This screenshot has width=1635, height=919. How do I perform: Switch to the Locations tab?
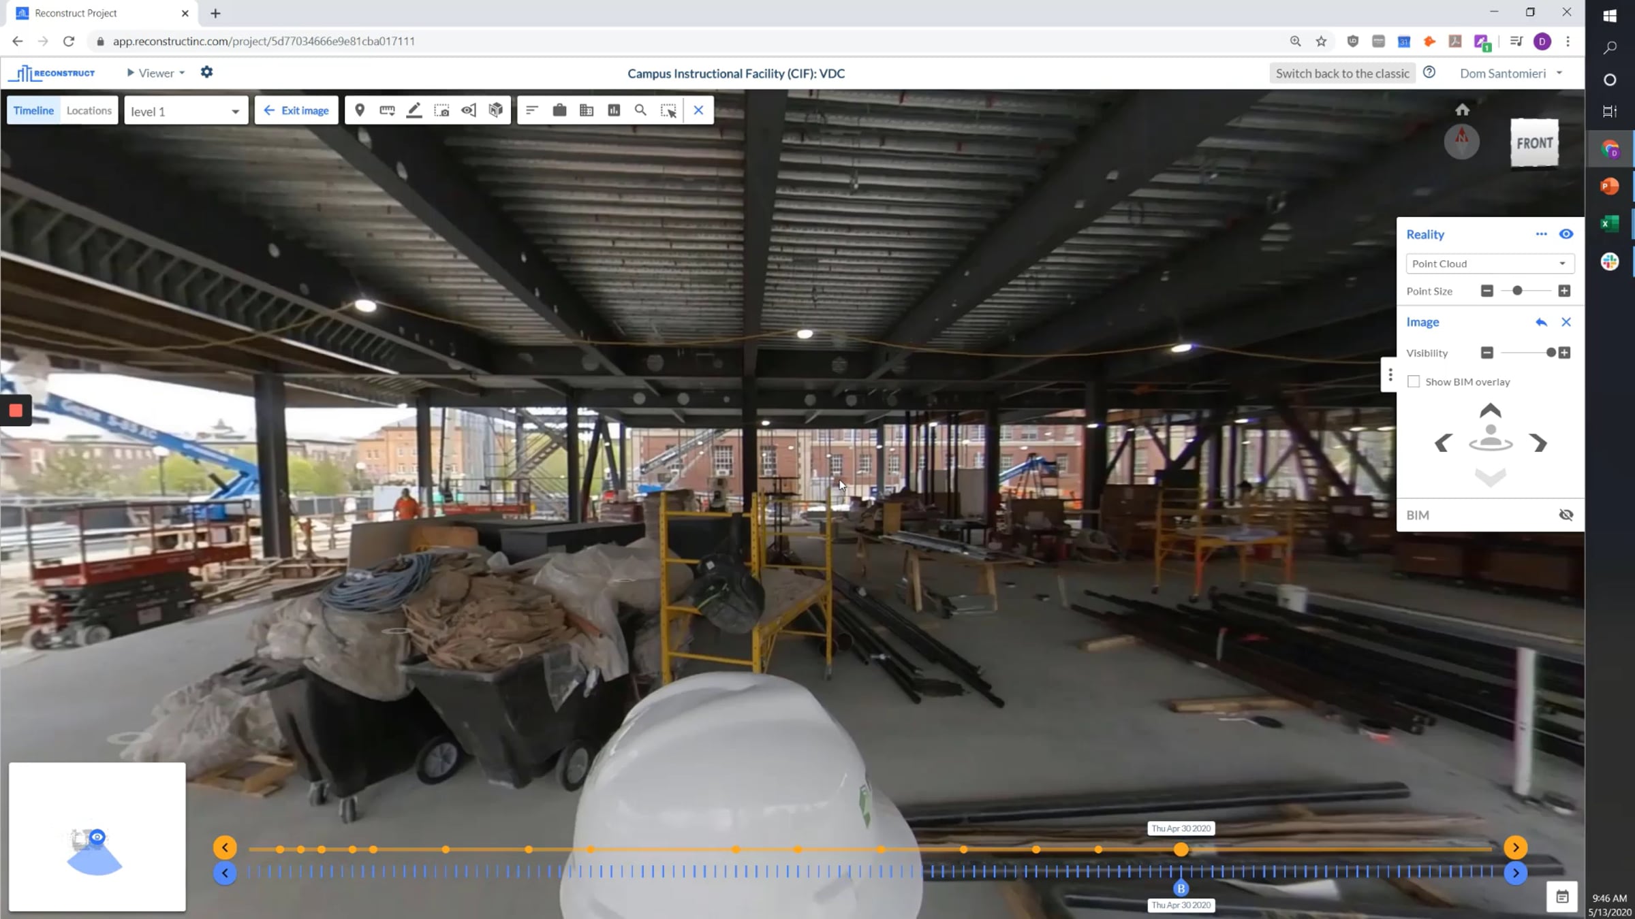coord(89,110)
